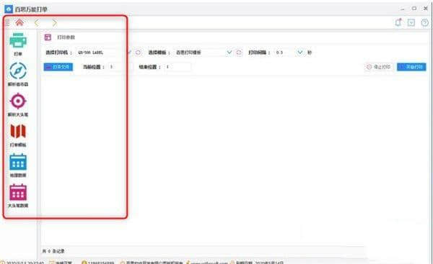The width and height of the screenshot is (433, 264).
Task: Open the green printer icon in sidebar
Action: [x=18, y=41]
